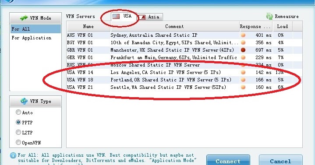Click comment 'Sydney, Australia Shared Static IP'
315x165 pixels.
154,35
